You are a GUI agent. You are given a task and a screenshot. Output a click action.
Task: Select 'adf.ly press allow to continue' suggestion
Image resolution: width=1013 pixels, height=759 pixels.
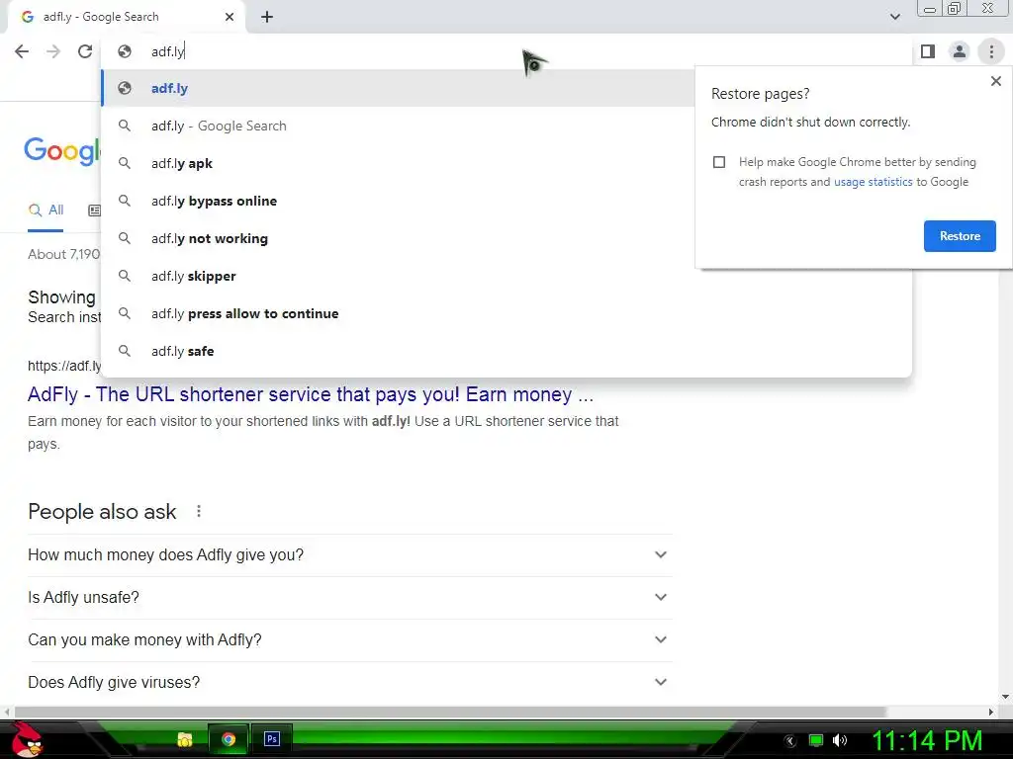[x=506, y=313]
